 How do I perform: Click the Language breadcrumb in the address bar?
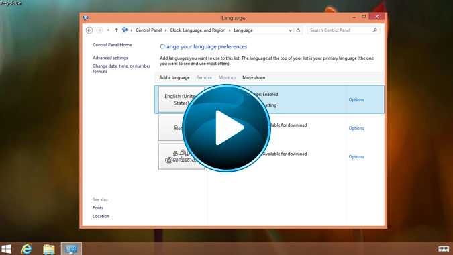pyautogui.click(x=243, y=30)
